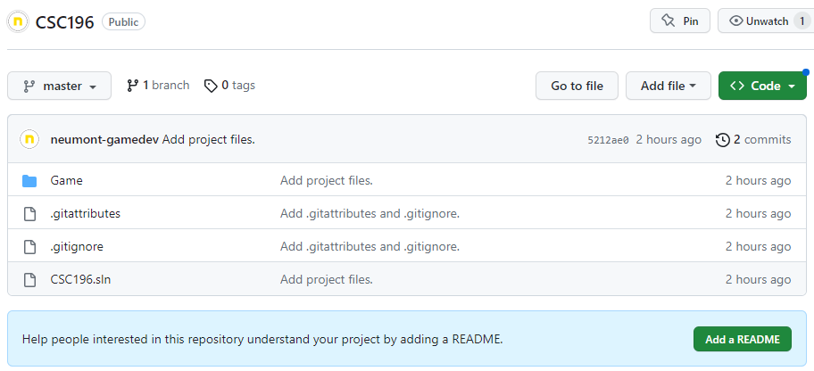The width and height of the screenshot is (814, 371).
Task: Click the CSC196.sln file icon
Action: click(x=29, y=280)
